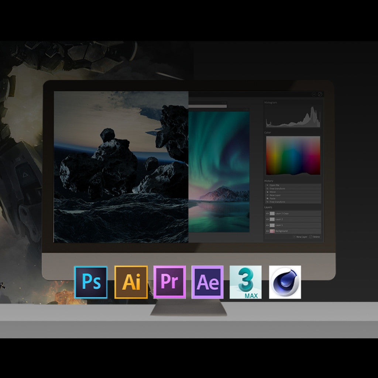Screen dimensions: 378x378
Task: Select the Background layer's pink thumbnail
Action: [x=272, y=231]
